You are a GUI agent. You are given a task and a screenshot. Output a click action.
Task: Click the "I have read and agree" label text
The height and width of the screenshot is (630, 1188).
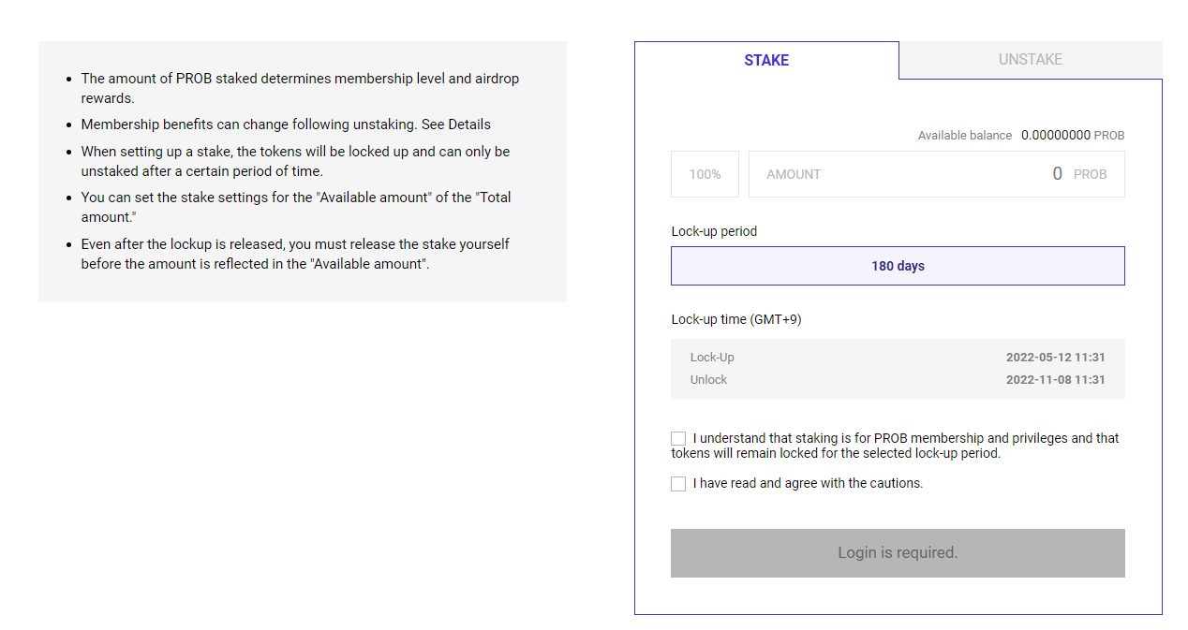coord(808,484)
